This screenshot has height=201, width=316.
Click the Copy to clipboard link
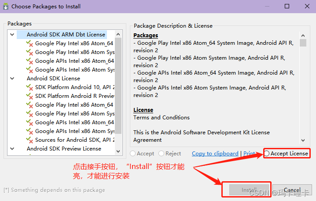pyautogui.click(x=215, y=154)
